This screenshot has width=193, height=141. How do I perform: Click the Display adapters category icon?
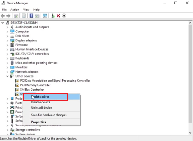[x=12, y=41]
